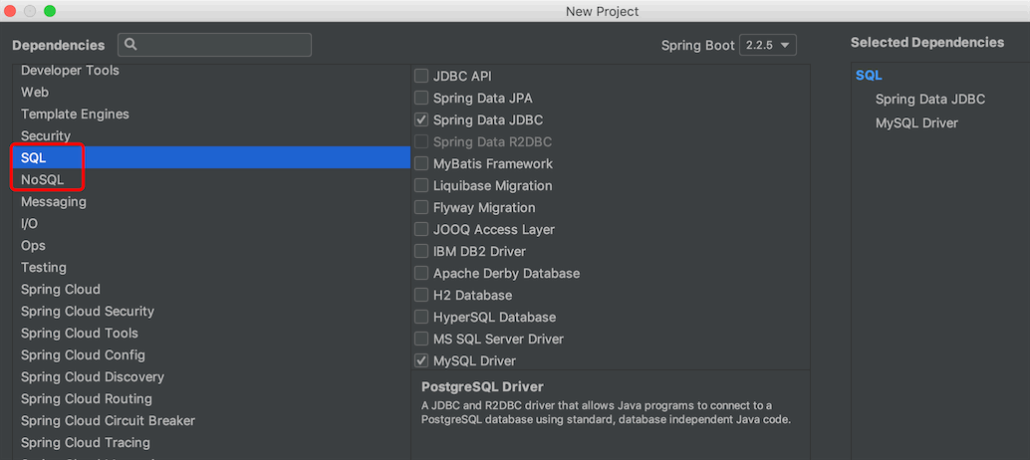Click the Dependencies heading label
Viewport: 1030px width, 460px height.
tap(59, 45)
